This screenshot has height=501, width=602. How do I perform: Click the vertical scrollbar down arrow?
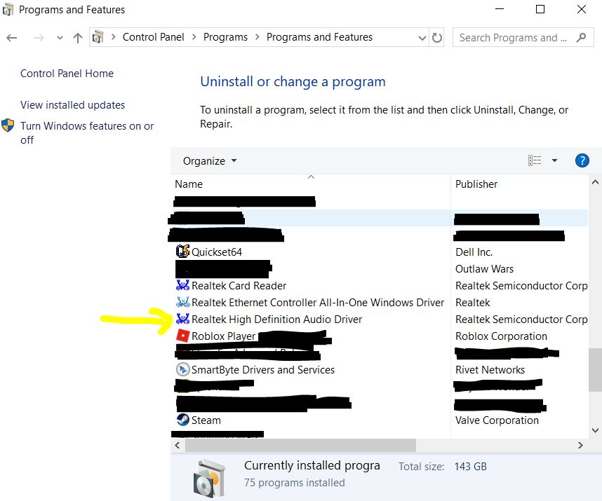pos(595,430)
